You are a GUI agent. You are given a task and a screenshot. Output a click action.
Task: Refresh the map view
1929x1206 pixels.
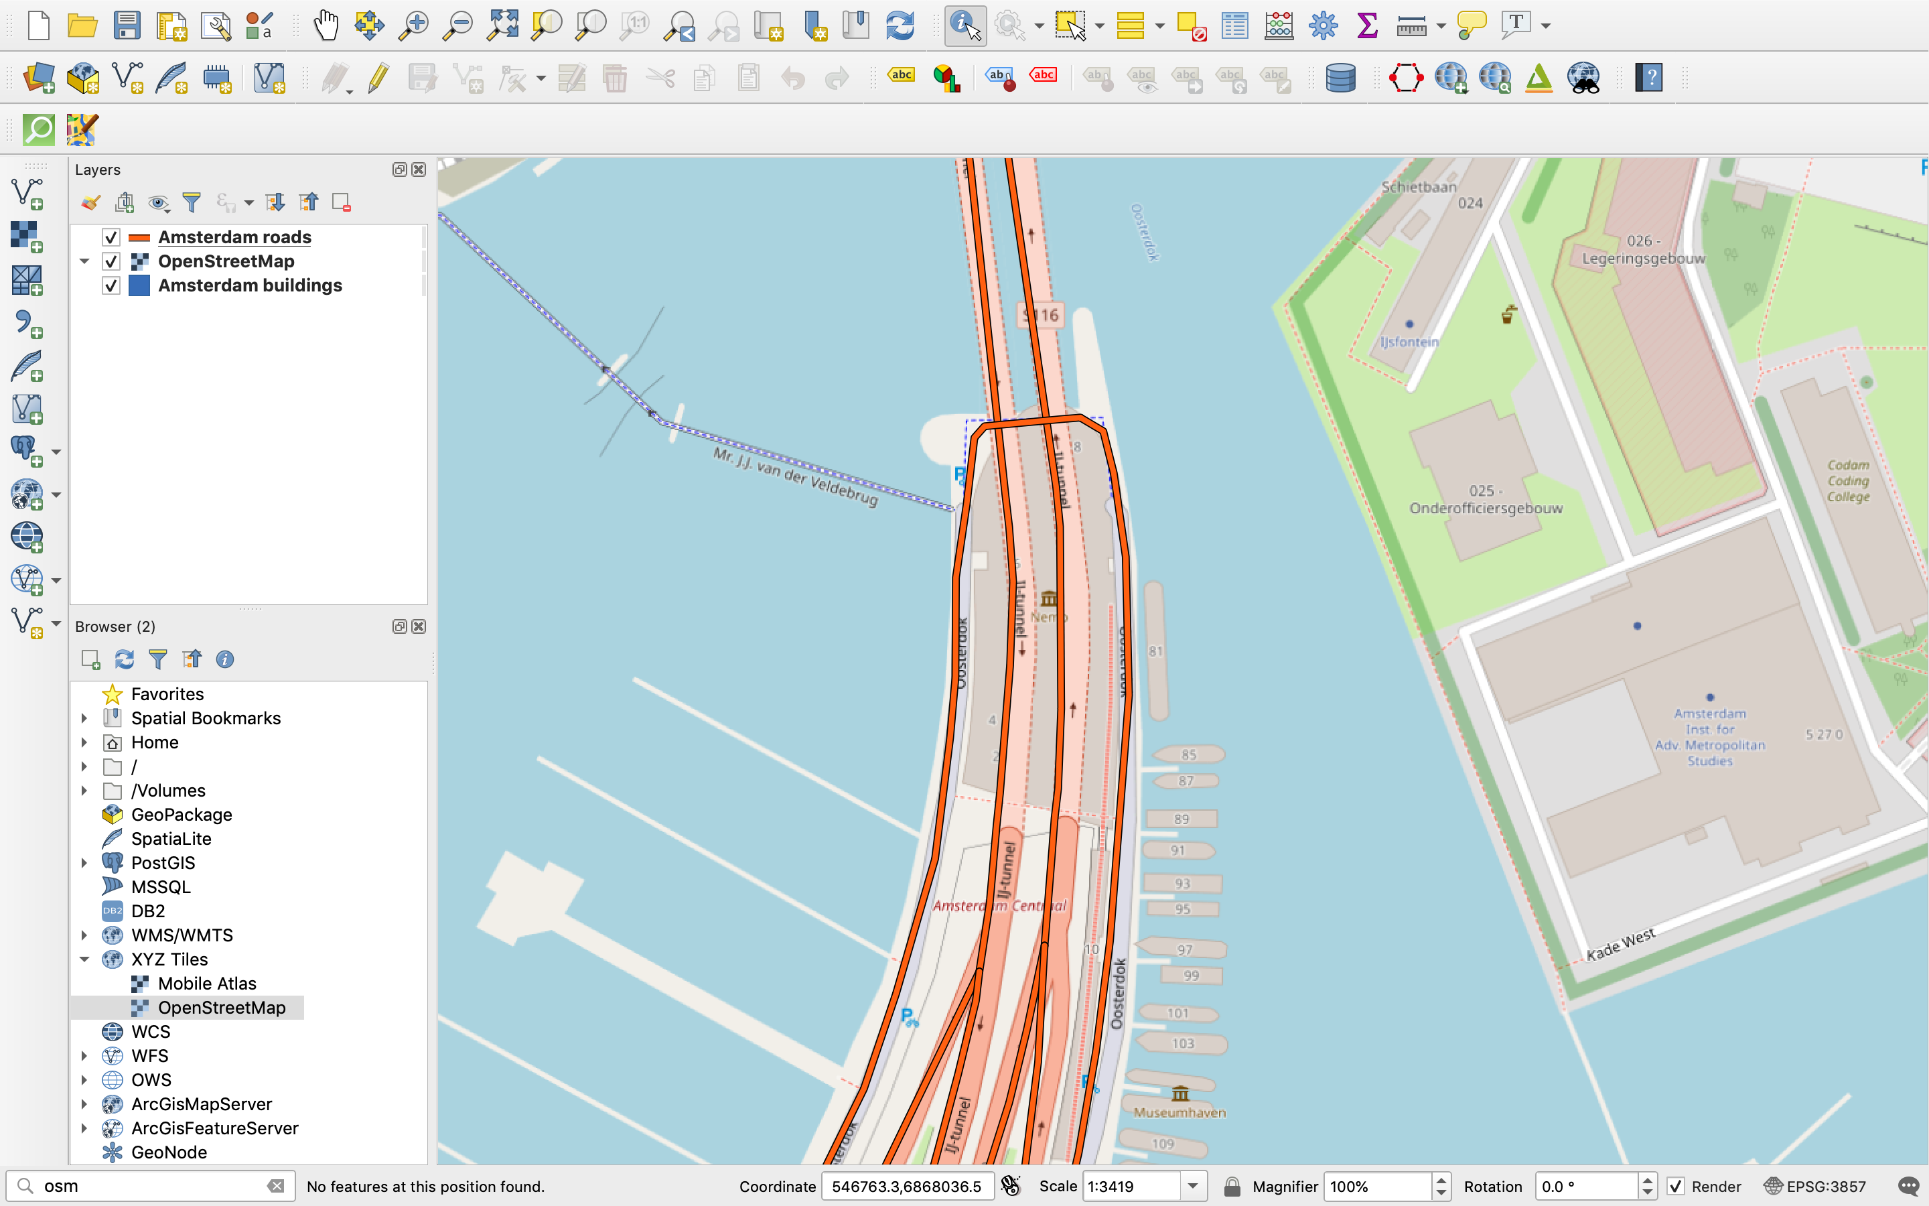[x=899, y=25]
